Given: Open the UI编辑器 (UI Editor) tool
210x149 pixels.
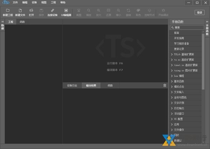Looking at the screenshot, I should pos(66,11).
